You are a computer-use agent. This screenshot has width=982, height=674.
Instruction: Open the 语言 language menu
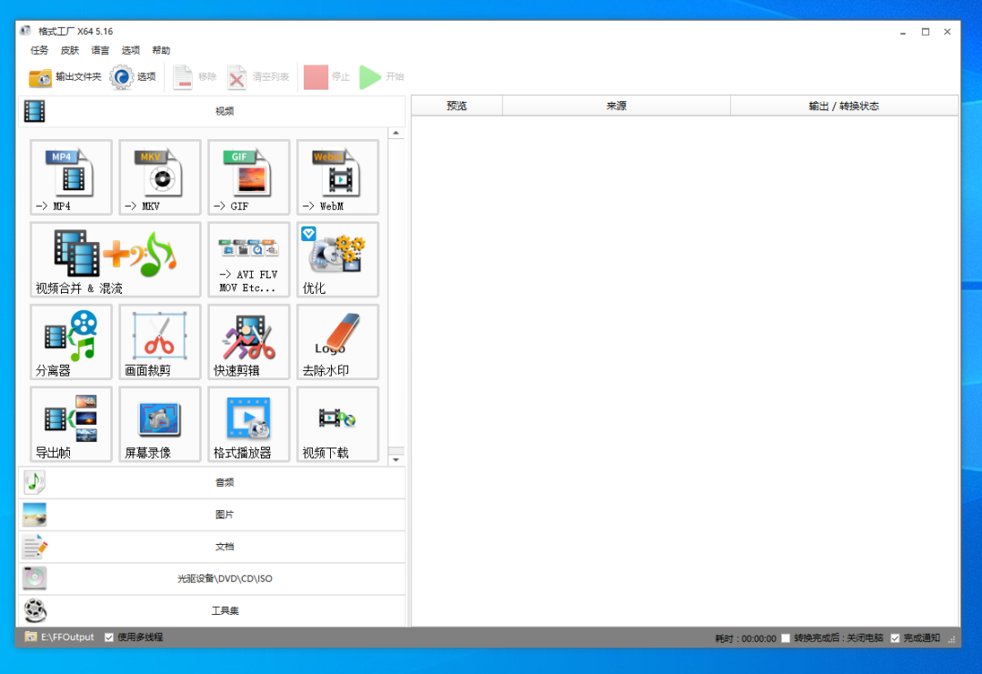[x=100, y=50]
